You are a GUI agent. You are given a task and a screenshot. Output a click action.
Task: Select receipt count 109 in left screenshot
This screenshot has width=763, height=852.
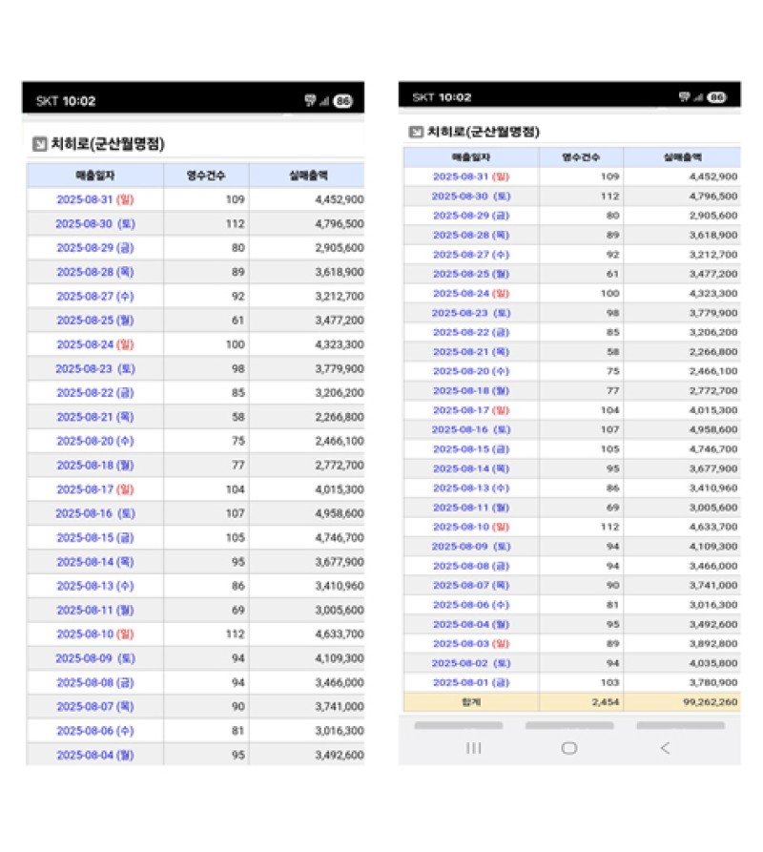tap(236, 199)
